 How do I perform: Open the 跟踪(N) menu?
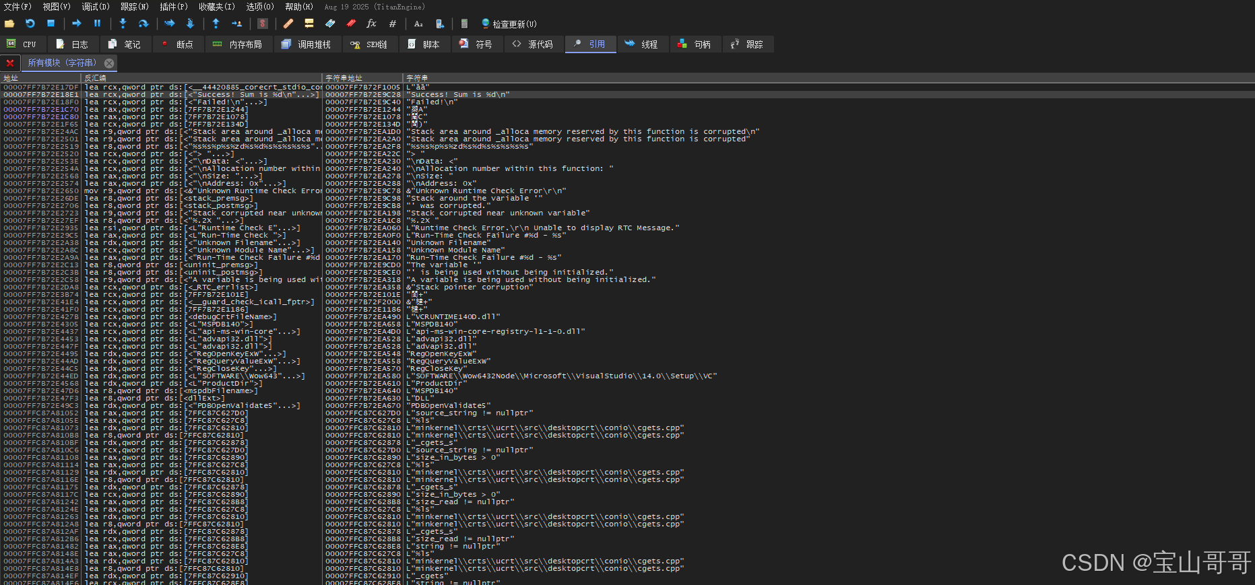[x=135, y=7]
